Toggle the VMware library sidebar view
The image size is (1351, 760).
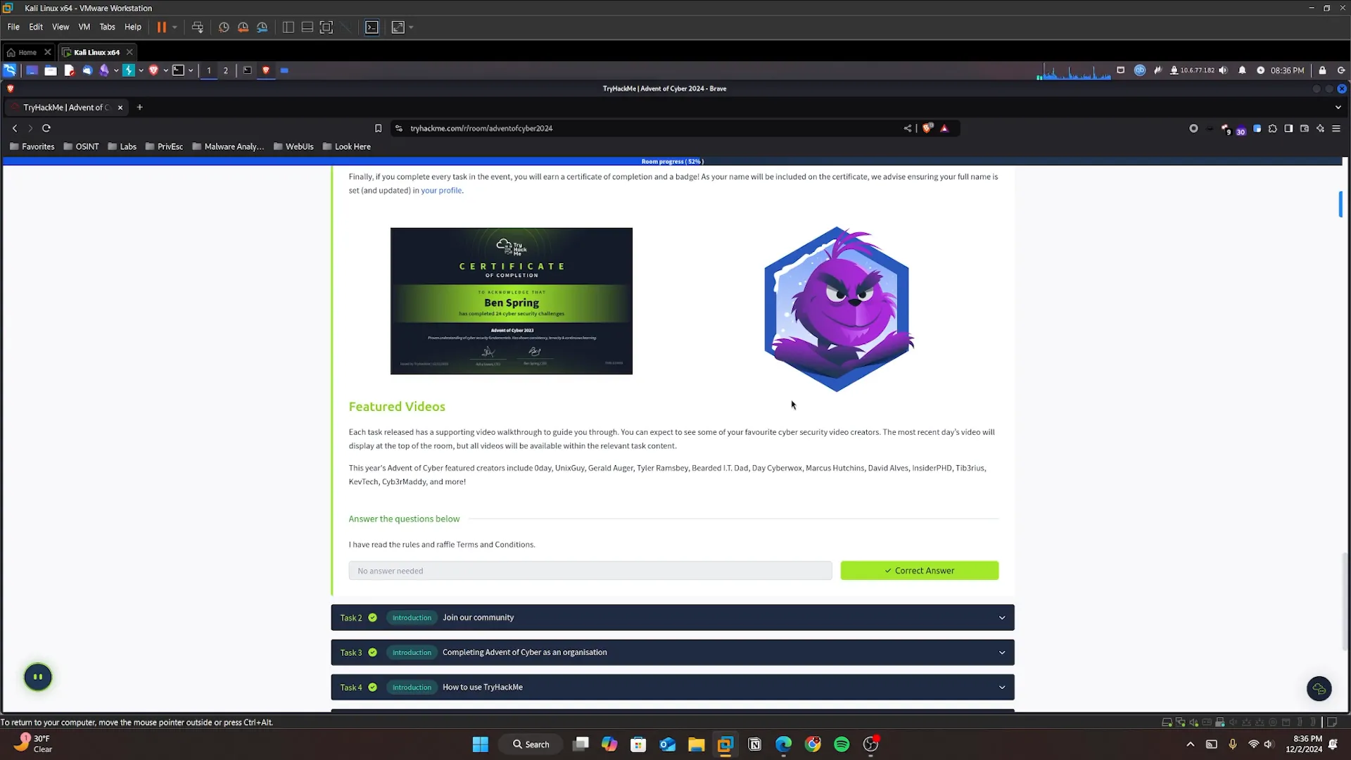pyautogui.click(x=288, y=27)
